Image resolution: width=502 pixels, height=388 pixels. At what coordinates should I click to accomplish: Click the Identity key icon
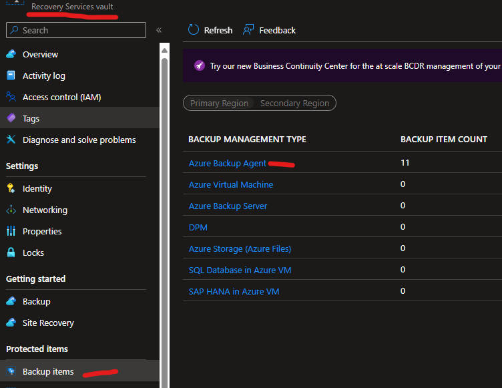11,188
